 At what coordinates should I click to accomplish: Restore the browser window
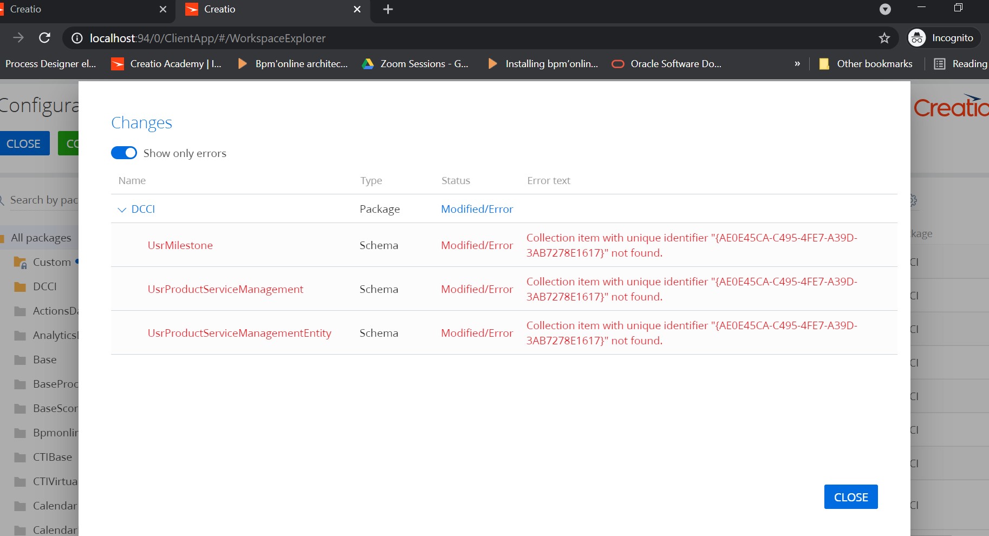pos(958,8)
